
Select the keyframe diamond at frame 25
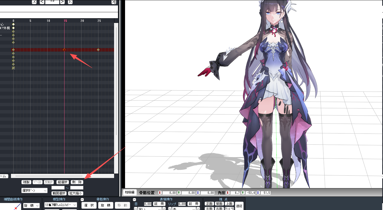[98, 50]
